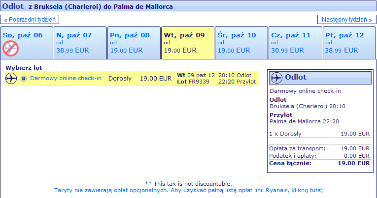
Task: Open Ryanair optional fees list link
Action: [x=188, y=190]
